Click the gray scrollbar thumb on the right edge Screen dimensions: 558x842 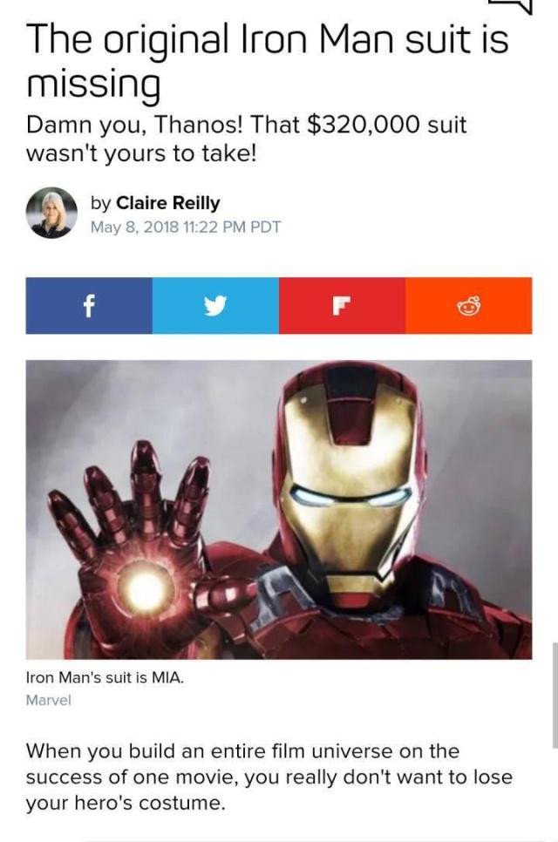(555, 695)
